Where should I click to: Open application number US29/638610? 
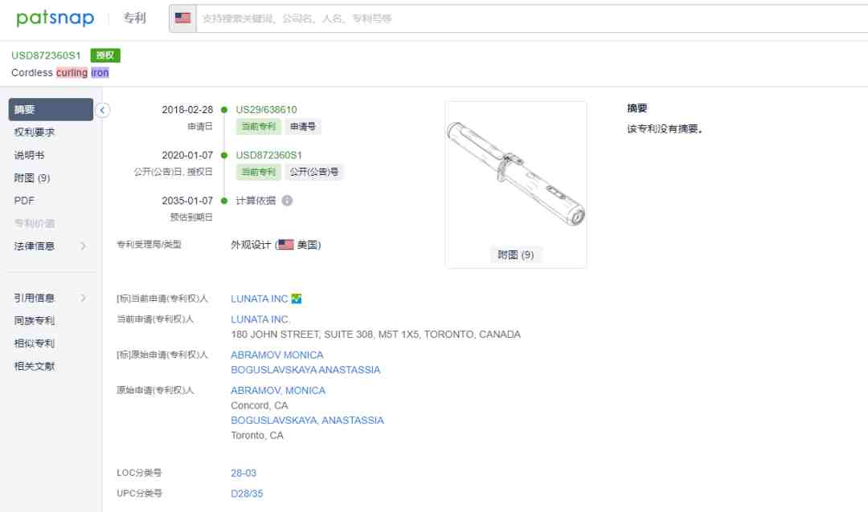point(266,109)
